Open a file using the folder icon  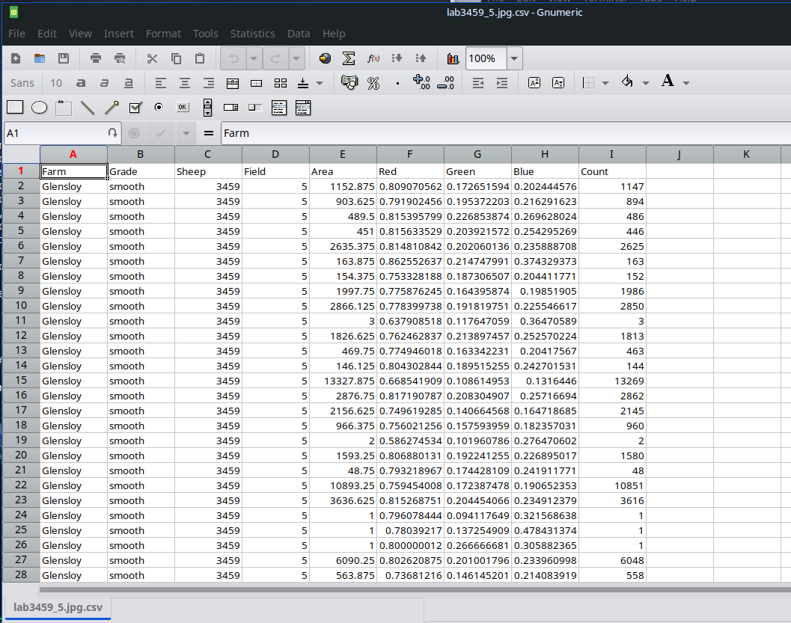[x=40, y=58]
